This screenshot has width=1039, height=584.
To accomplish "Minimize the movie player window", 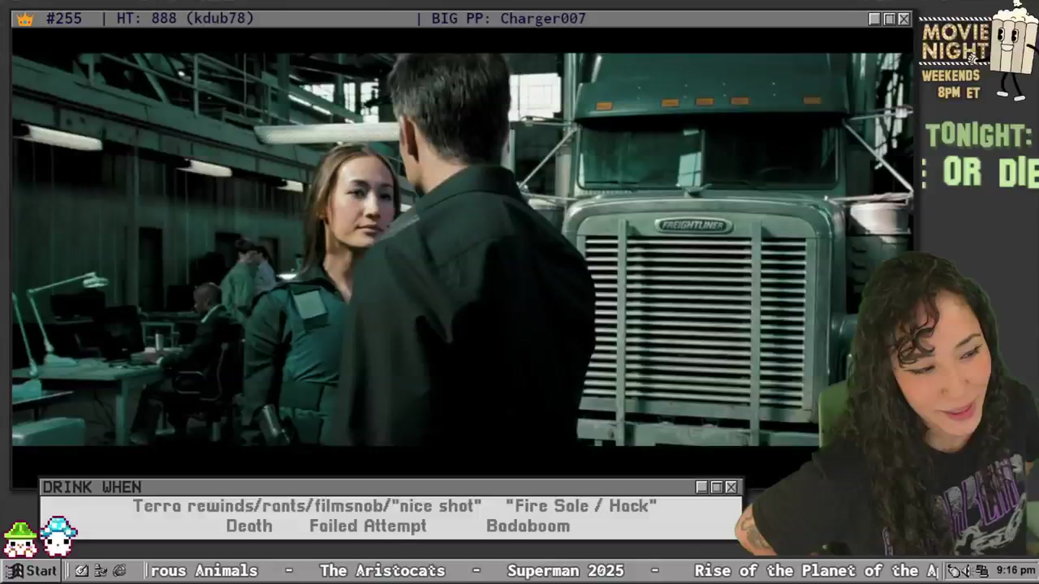I will 874,19.
